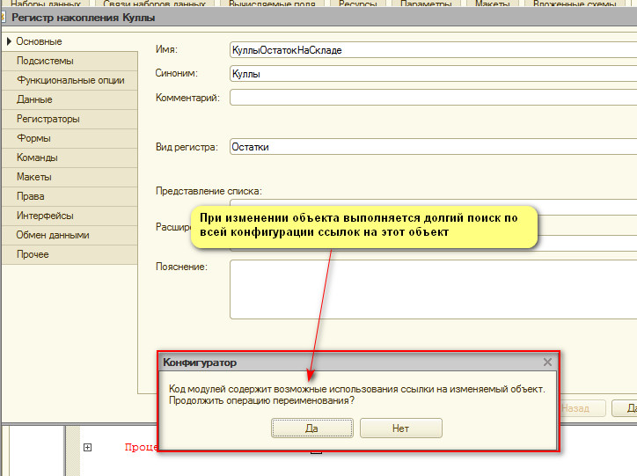Image resolution: width=637 pixels, height=476 pixels.
Task: Select the Прочее section
Action: click(33, 254)
